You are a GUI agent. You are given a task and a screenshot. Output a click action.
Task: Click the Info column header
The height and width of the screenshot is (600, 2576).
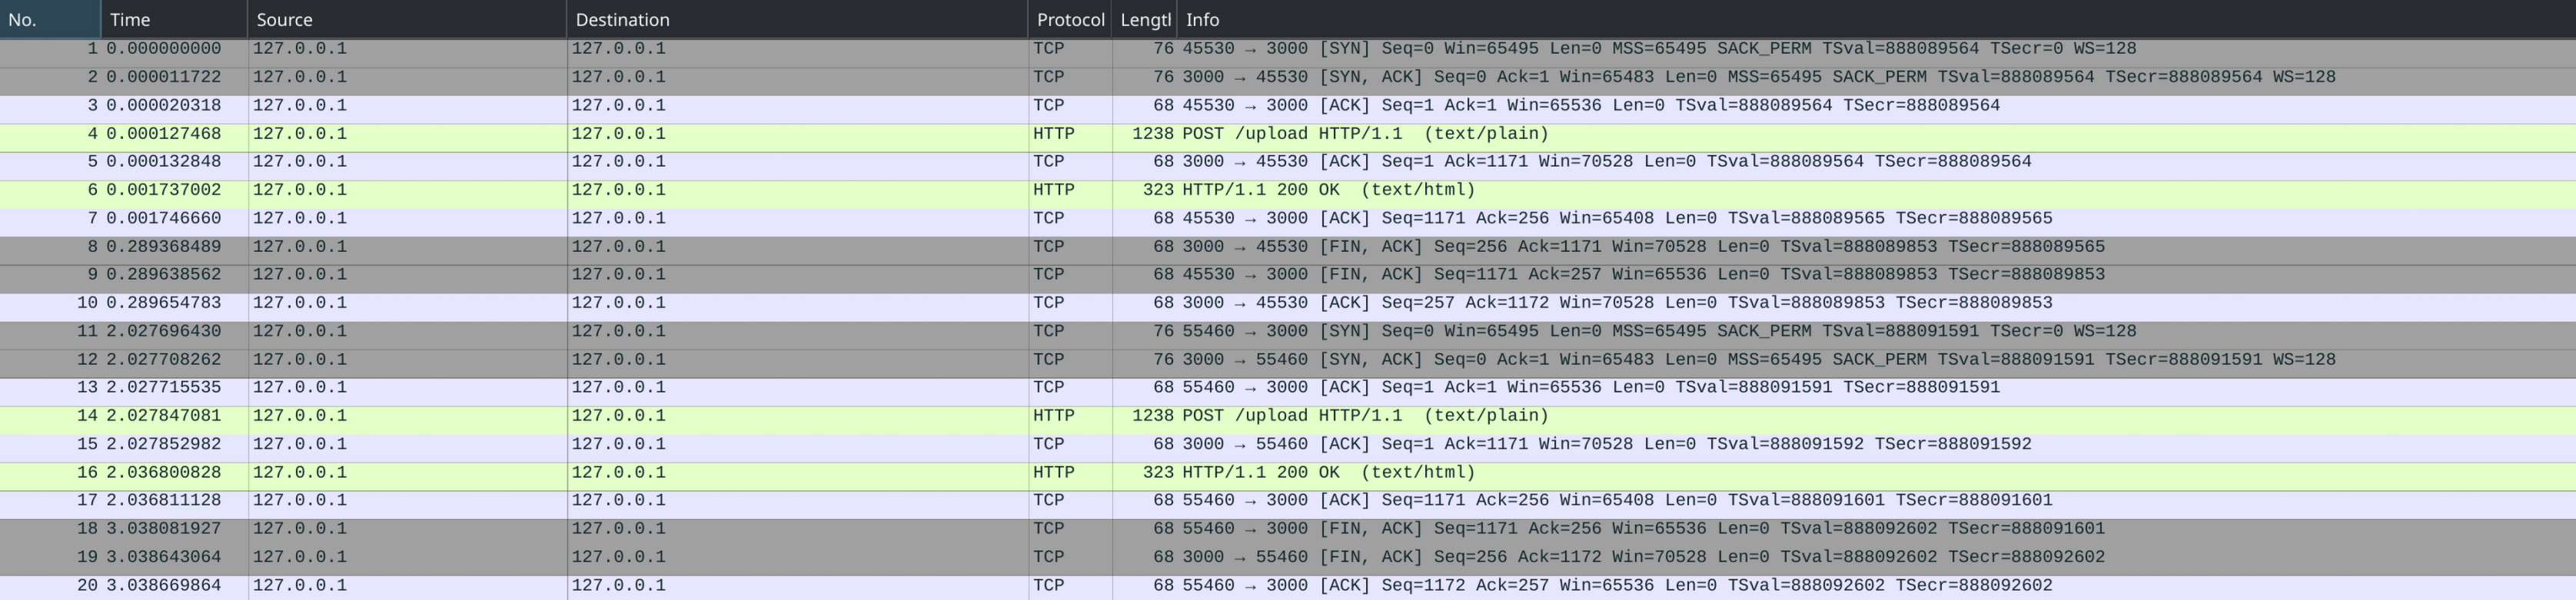1876,19
